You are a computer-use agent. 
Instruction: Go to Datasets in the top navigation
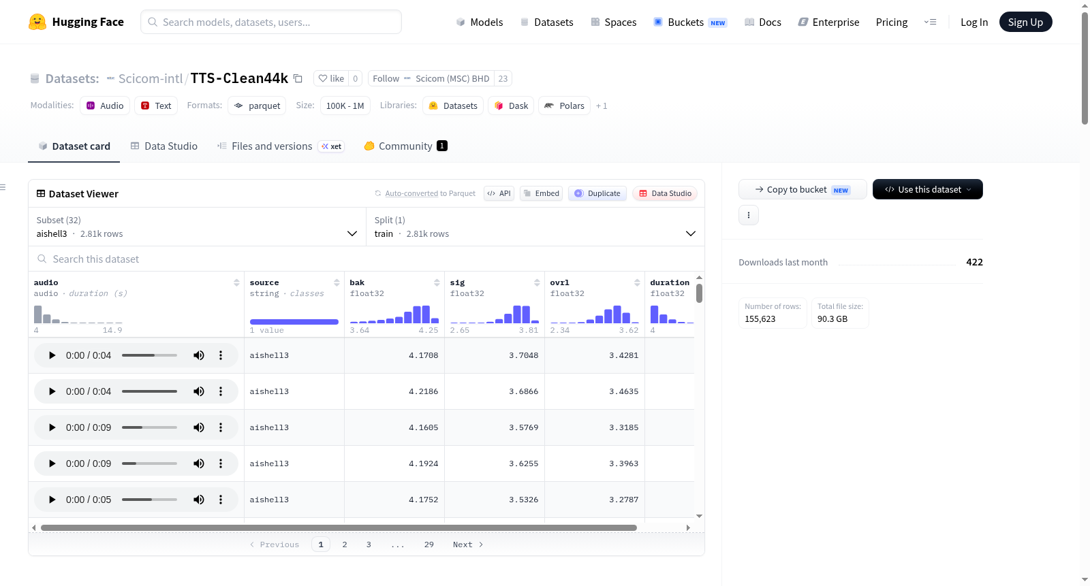pos(547,22)
